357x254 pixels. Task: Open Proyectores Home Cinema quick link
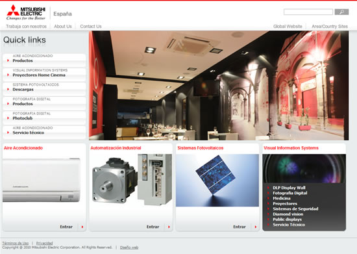[44, 75]
